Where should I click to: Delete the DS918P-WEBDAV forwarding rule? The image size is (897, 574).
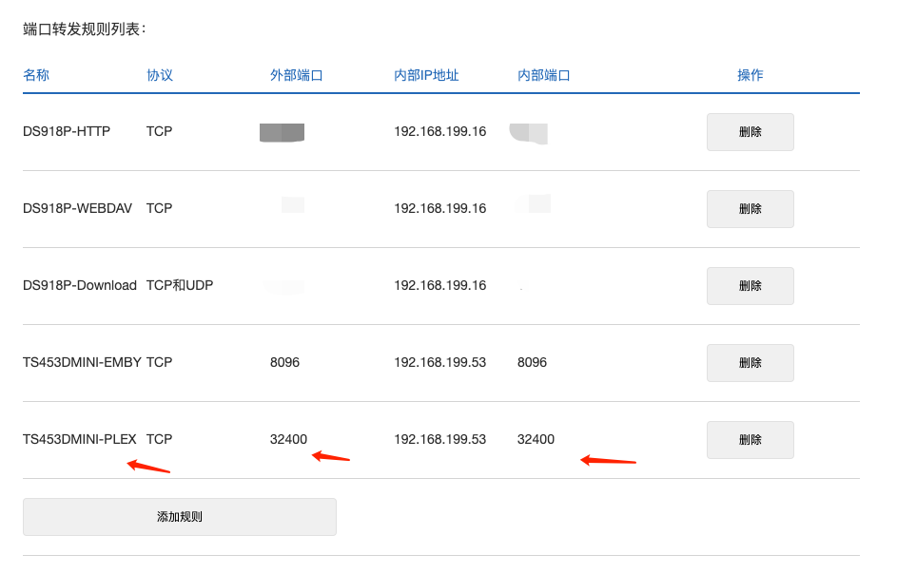tap(750, 209)
